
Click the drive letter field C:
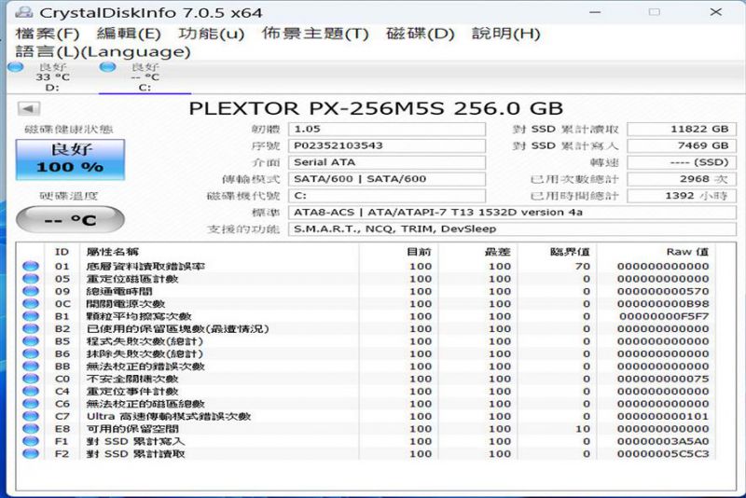387,196
